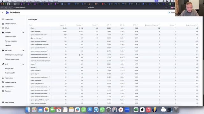Screen dimensions: 204x114
Task: Open Zoom from the Dock
Action: pos(127,110)
